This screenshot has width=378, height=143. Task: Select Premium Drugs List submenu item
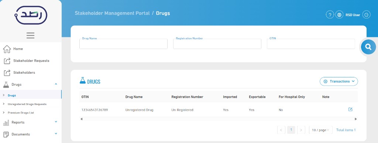(x=21, y=113)
